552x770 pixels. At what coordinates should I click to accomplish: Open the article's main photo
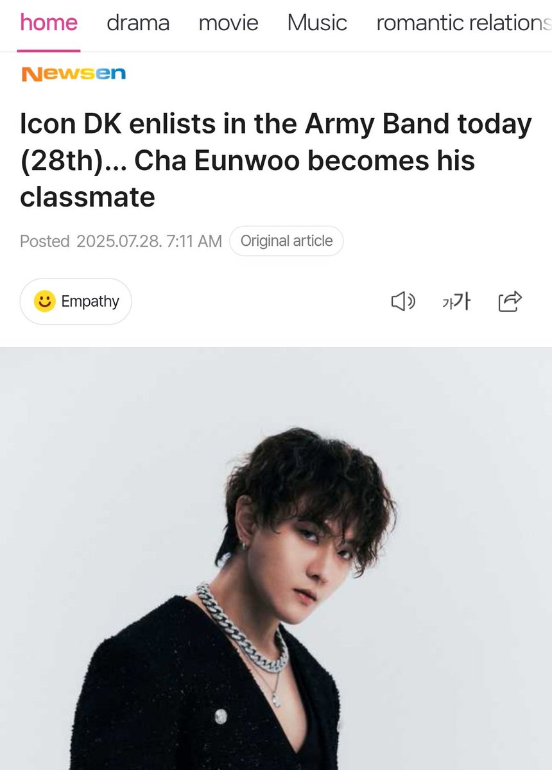(x=276, y=558)
